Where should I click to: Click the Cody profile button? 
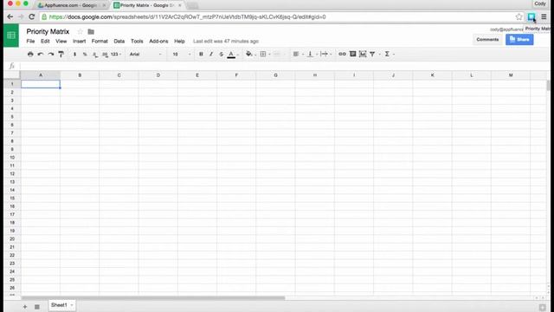(540, 3)
